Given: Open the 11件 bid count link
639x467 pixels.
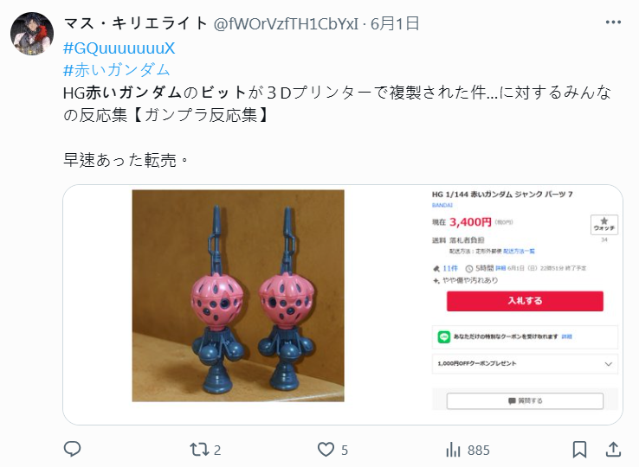Looking at the screenshot, I should [450, 268].
